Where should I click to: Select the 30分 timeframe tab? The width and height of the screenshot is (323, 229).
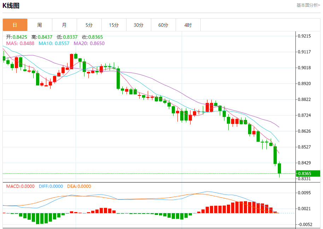pyautogui.click(x=139, y=25)
